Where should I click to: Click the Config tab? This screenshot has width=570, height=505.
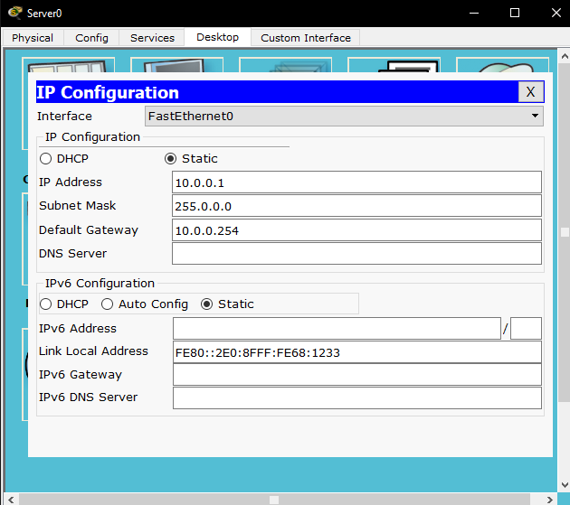coord(91,38)
